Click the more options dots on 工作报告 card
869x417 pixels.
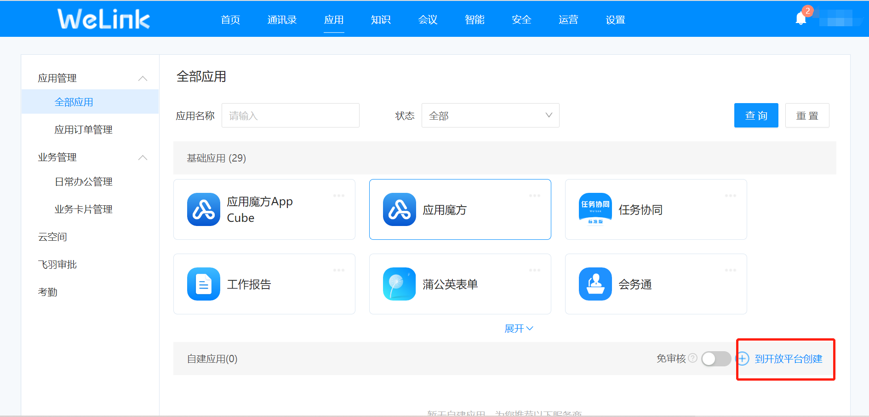pos(338,271)
